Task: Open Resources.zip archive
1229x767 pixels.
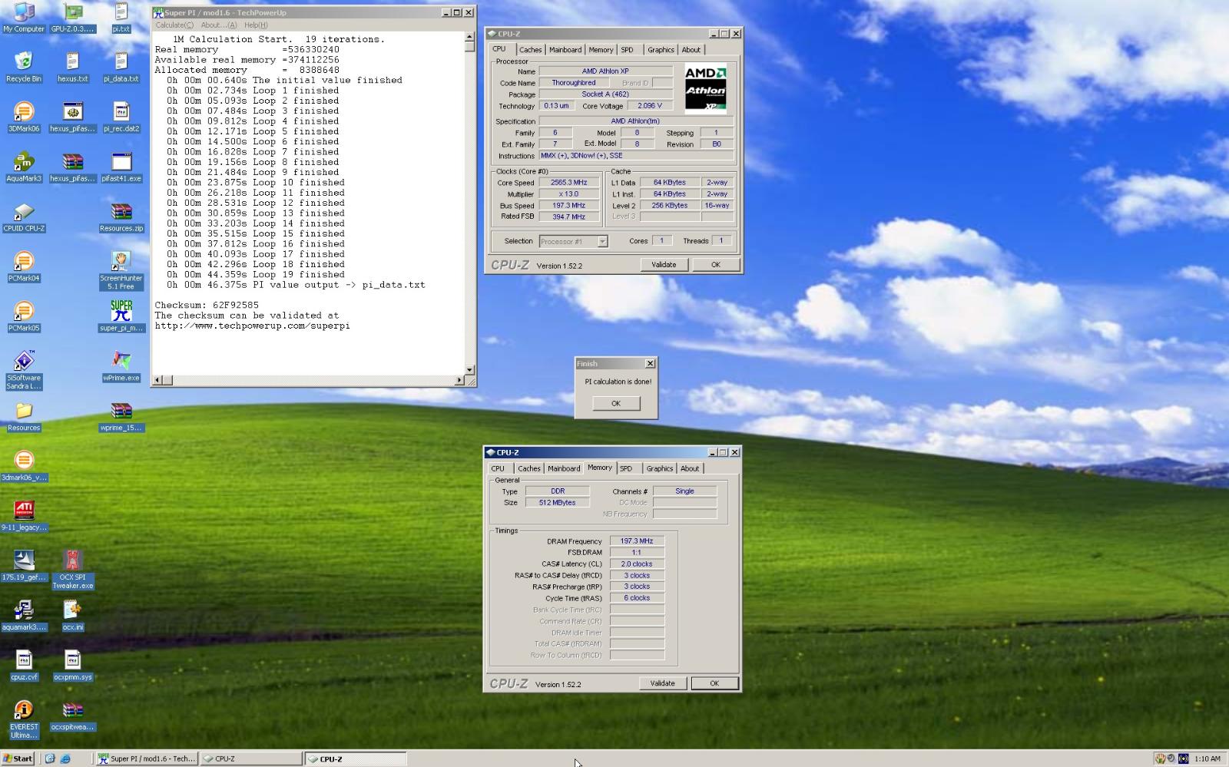Action: click(x=121, y=217)
